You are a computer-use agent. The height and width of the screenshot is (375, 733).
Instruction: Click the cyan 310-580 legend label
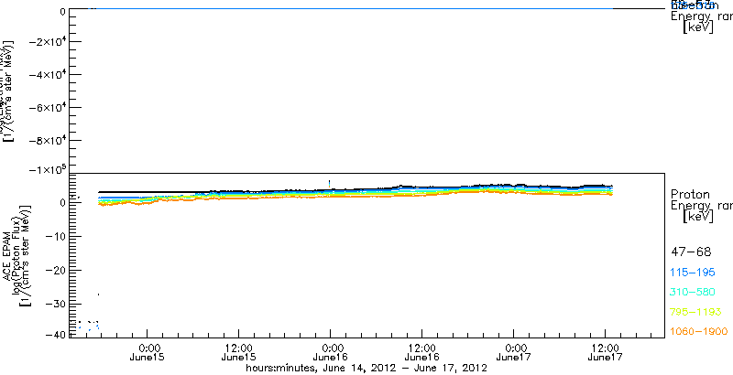[693, 292]
